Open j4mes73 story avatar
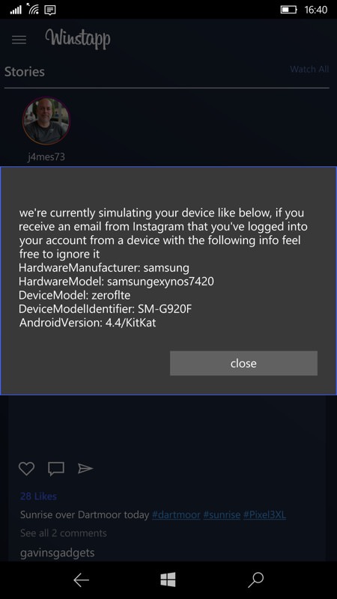Screen dimensions: 337x599 click(46, 121)
